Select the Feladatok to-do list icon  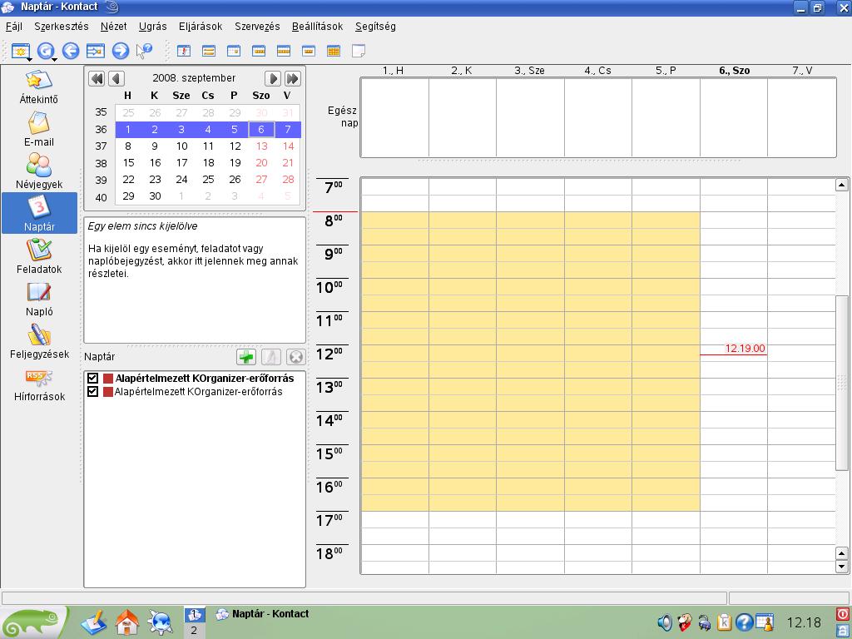[x=38, y=256]
